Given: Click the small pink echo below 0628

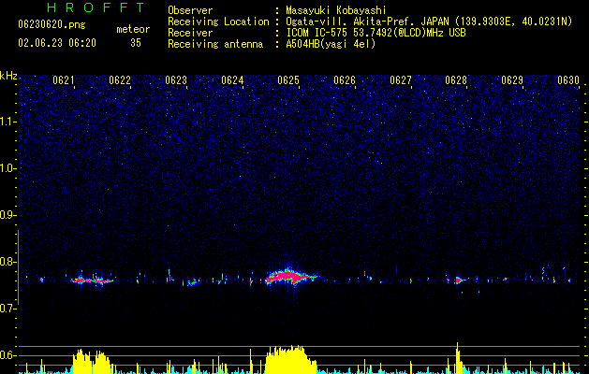Looking at the screenshot, I should [458, 280].
